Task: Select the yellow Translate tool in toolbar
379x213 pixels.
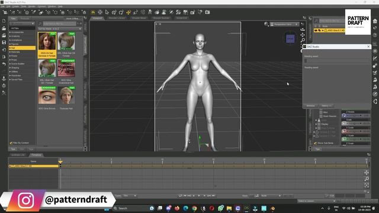Action: click(128, 12)
